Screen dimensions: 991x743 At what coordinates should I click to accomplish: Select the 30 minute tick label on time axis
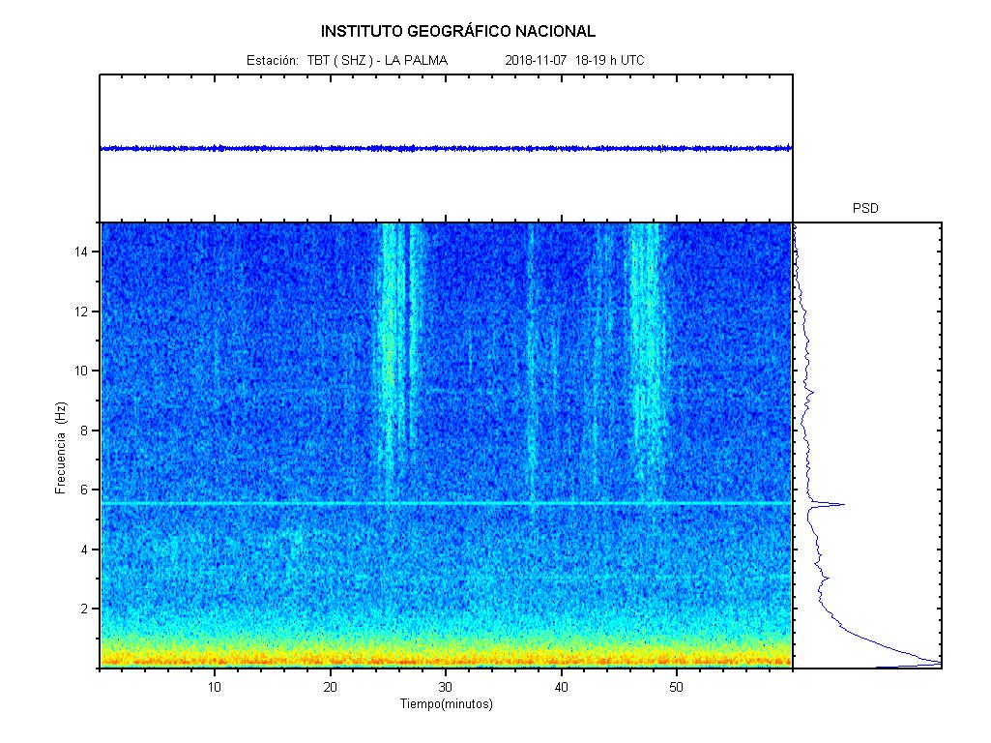[446, 687]
